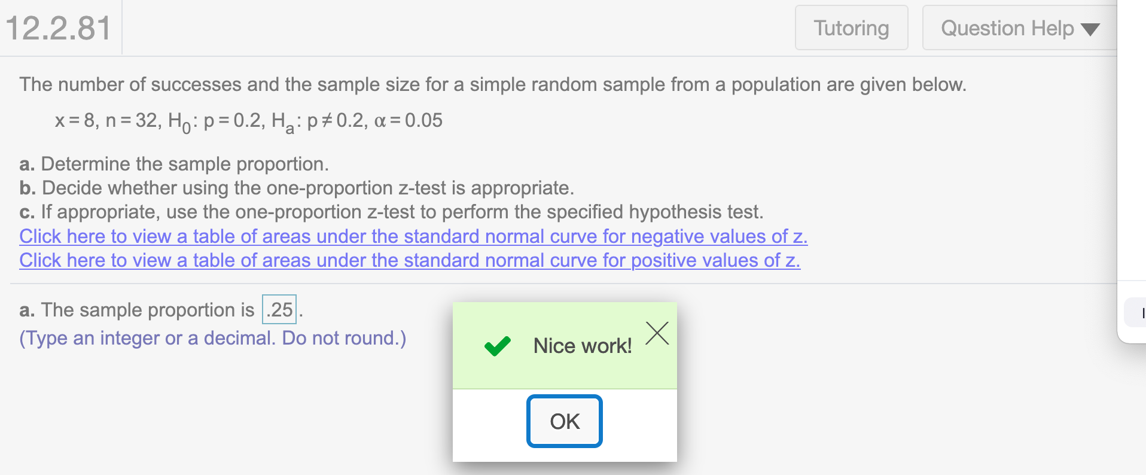Open the Tutoring panel

[851, 28]
